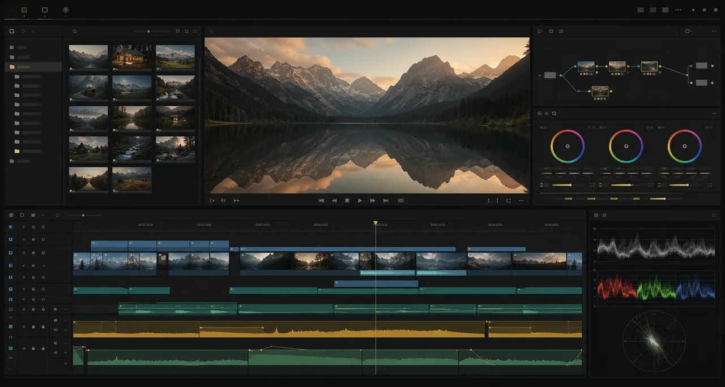Jump to the first frame in the viewer
This screenshot has width=725, height=387.
tap(321, 200)
